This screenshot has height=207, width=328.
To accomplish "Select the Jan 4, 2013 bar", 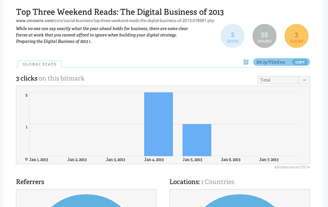I will click(x=159, y=124).
